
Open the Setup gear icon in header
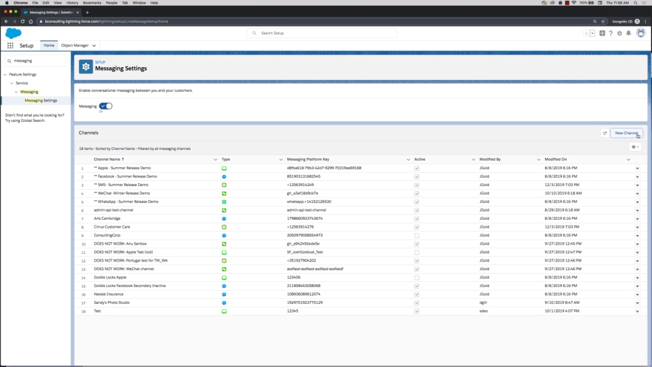point(619,33)
